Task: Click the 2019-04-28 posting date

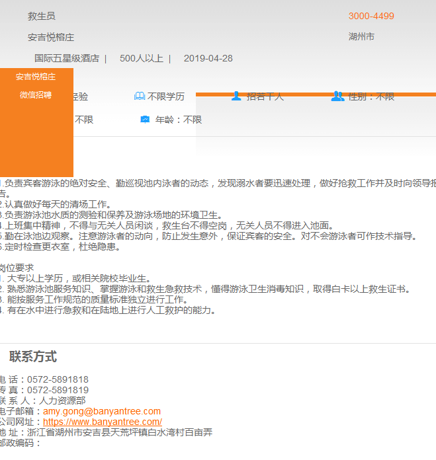Action: 208,58
